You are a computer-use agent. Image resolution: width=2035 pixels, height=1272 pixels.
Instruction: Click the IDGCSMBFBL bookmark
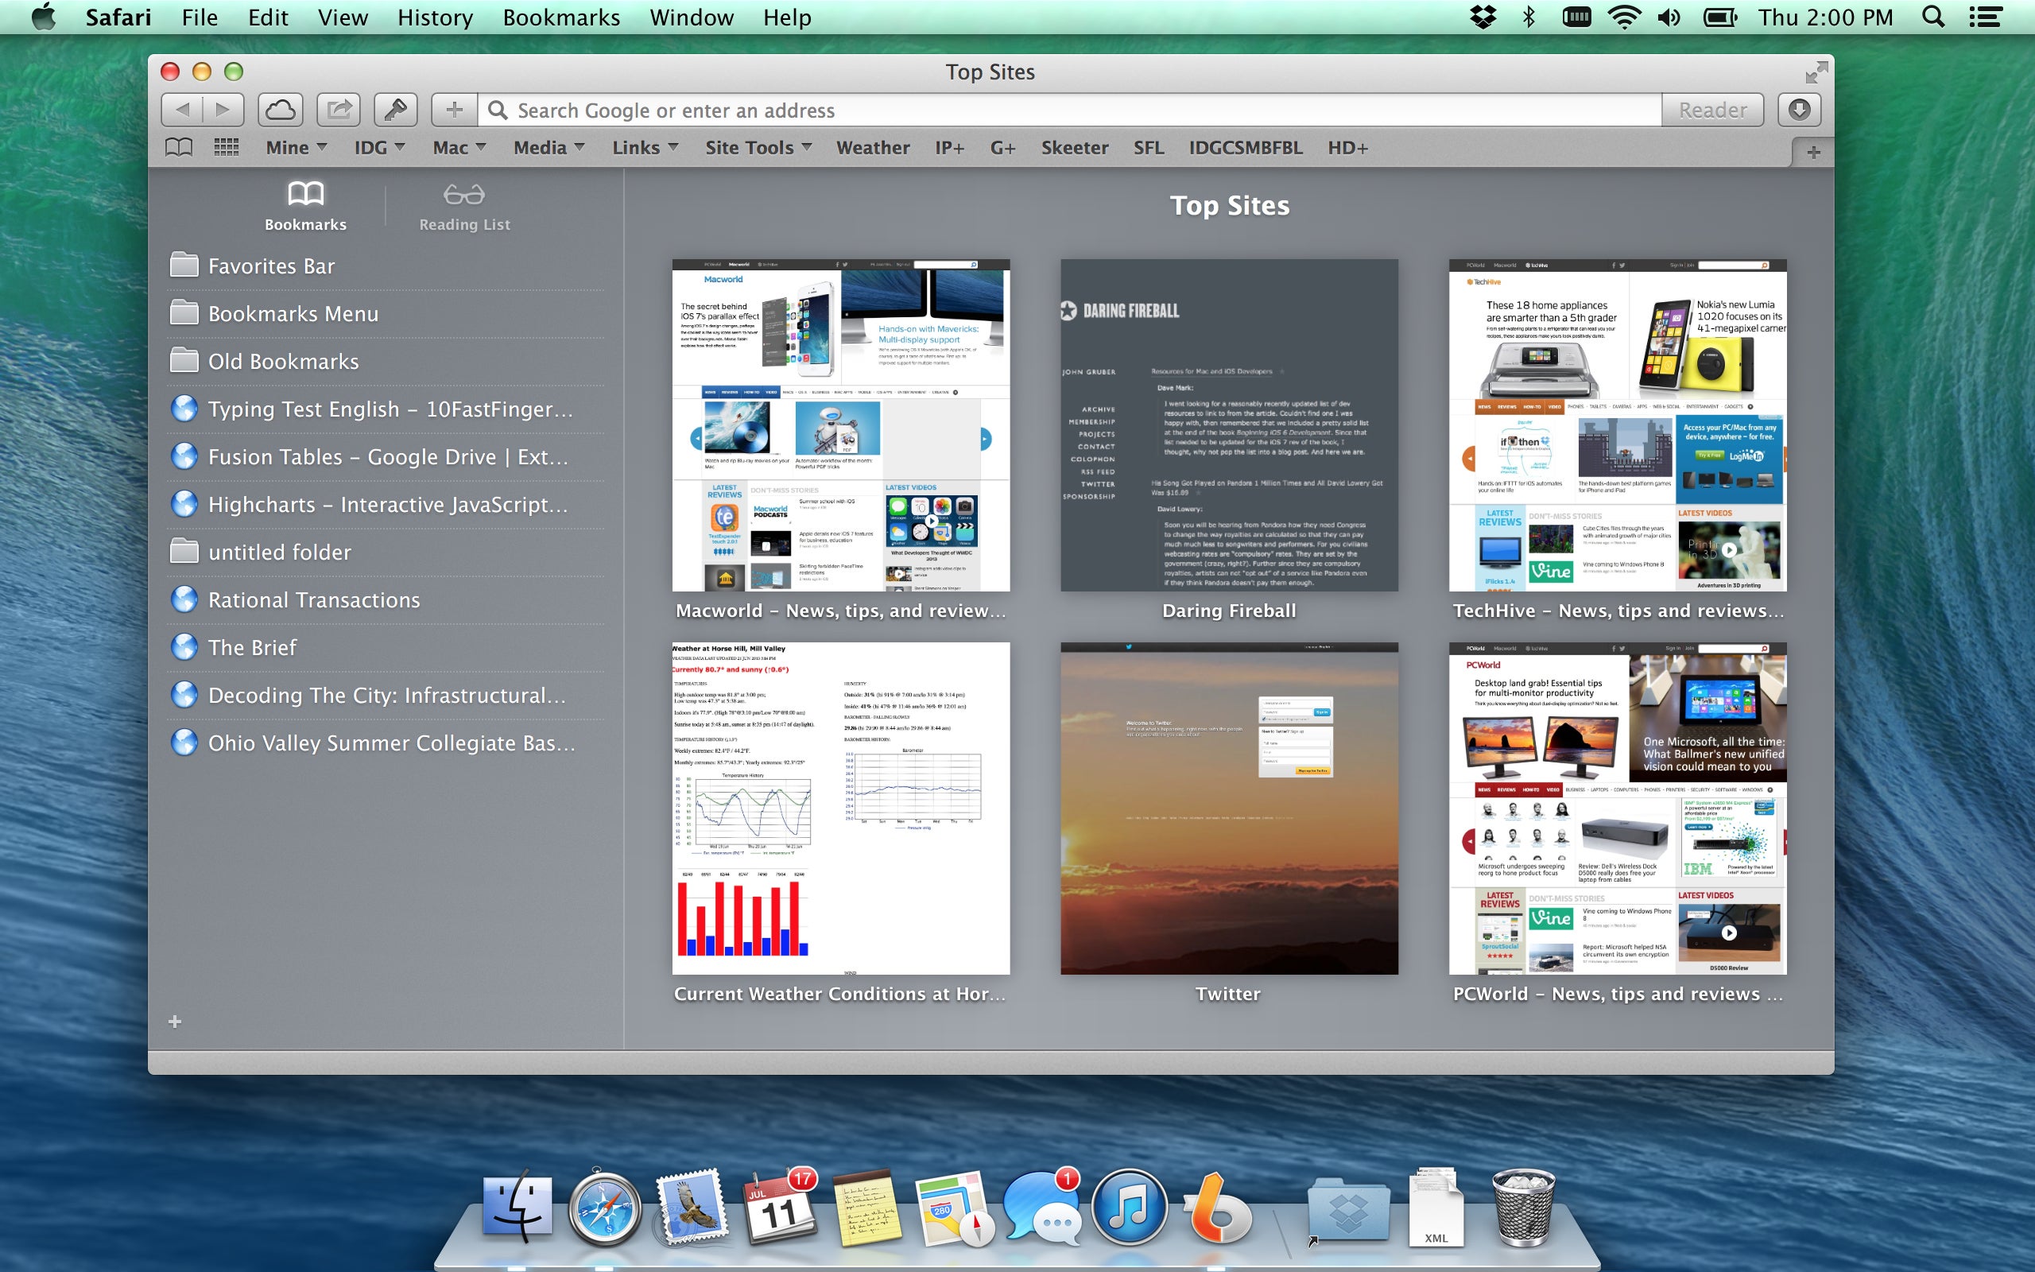pyautogui.click(x=1245, y=148)
